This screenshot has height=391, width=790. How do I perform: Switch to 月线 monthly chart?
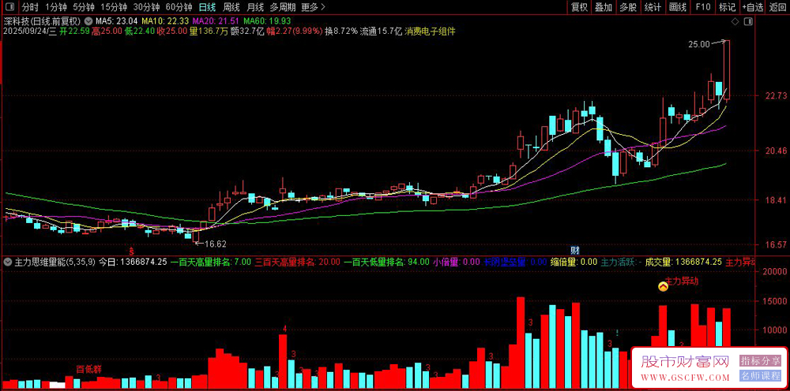tap(255, 7)
